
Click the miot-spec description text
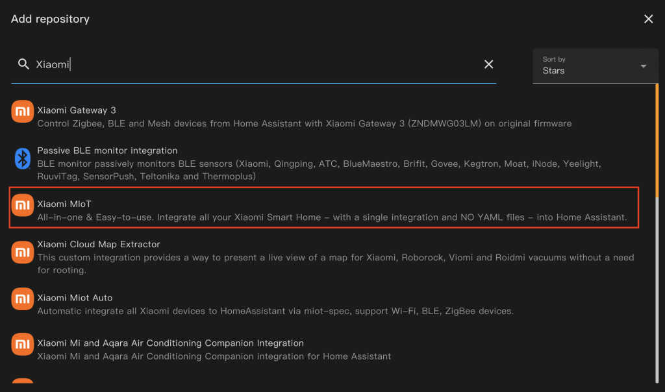coord(275,311)
